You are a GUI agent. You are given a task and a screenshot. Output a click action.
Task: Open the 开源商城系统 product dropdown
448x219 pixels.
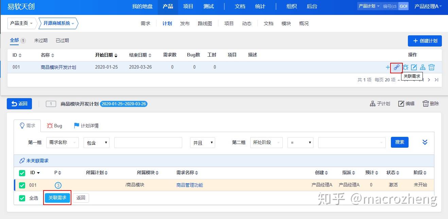click(58, 23)
